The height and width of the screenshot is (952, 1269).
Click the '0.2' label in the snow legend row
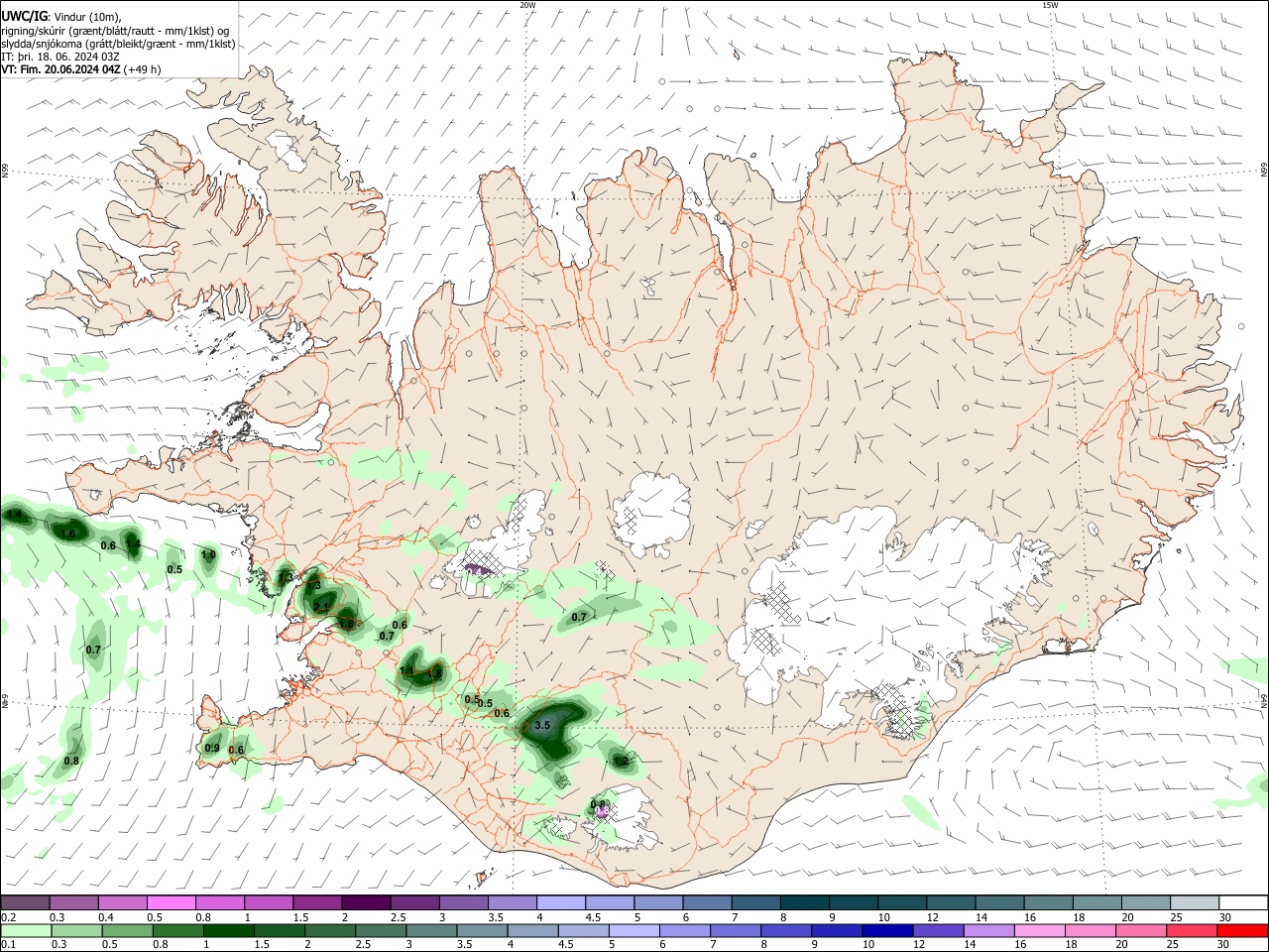point(8,917)
